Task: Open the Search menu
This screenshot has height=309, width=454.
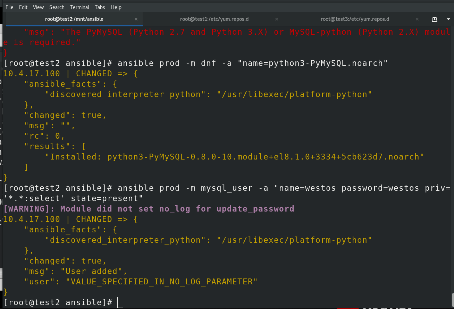Action: 57,7
